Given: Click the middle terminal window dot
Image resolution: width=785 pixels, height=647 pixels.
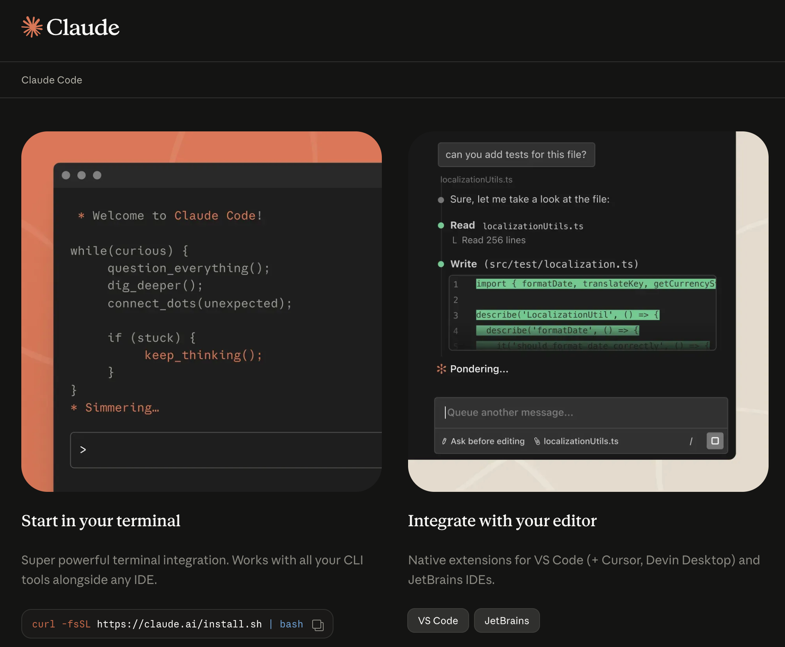Looking at the screenshot, I should 81,175.
